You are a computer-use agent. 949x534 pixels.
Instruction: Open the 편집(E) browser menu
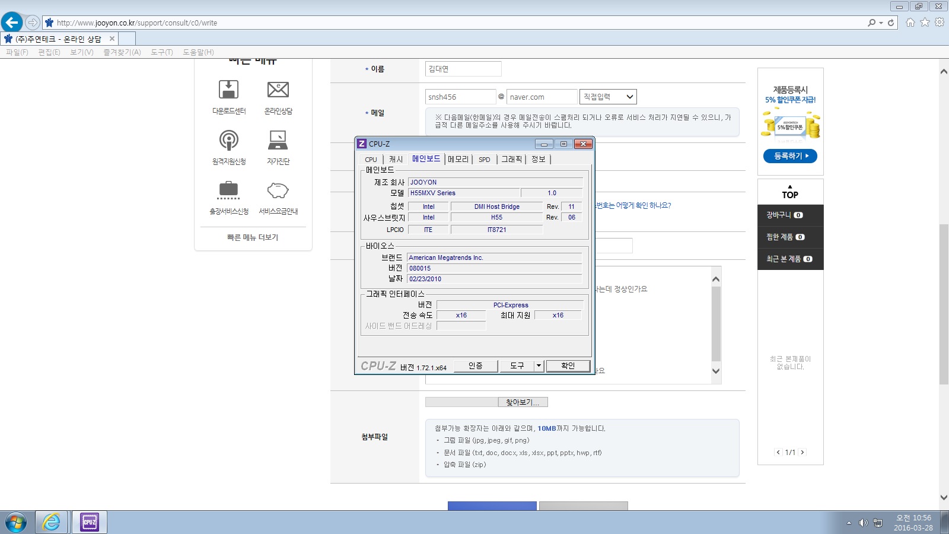tap(49, 52)
